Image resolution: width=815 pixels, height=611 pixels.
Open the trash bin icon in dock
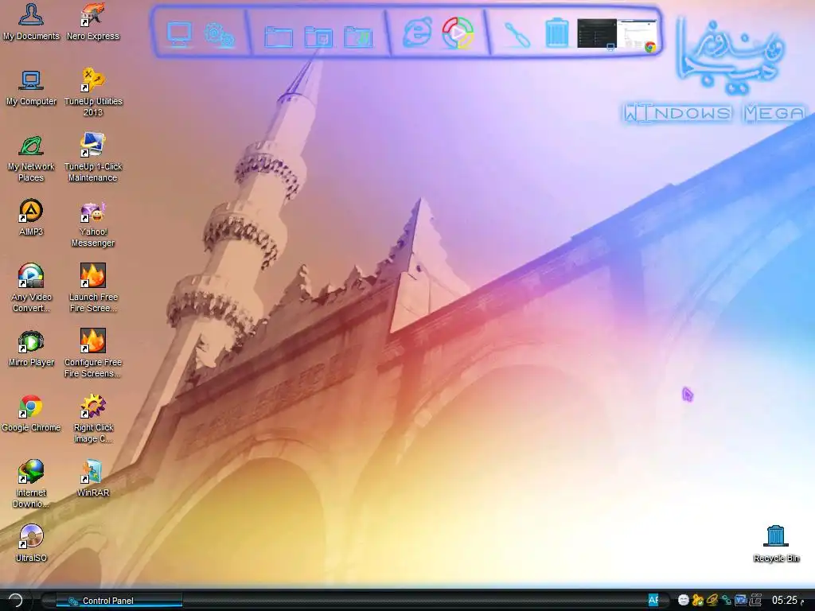click(556, 33)
